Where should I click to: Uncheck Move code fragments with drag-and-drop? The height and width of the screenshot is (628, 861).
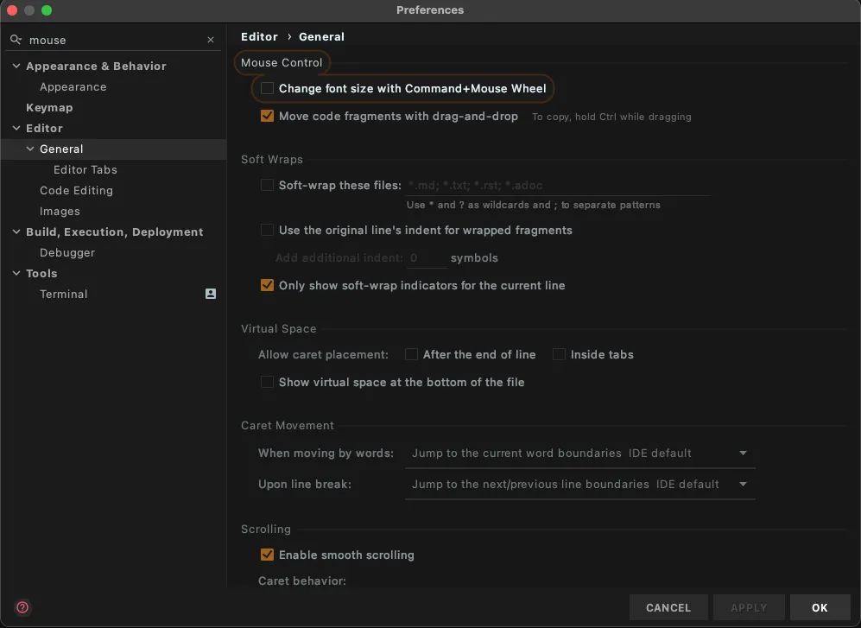(268, 116)
